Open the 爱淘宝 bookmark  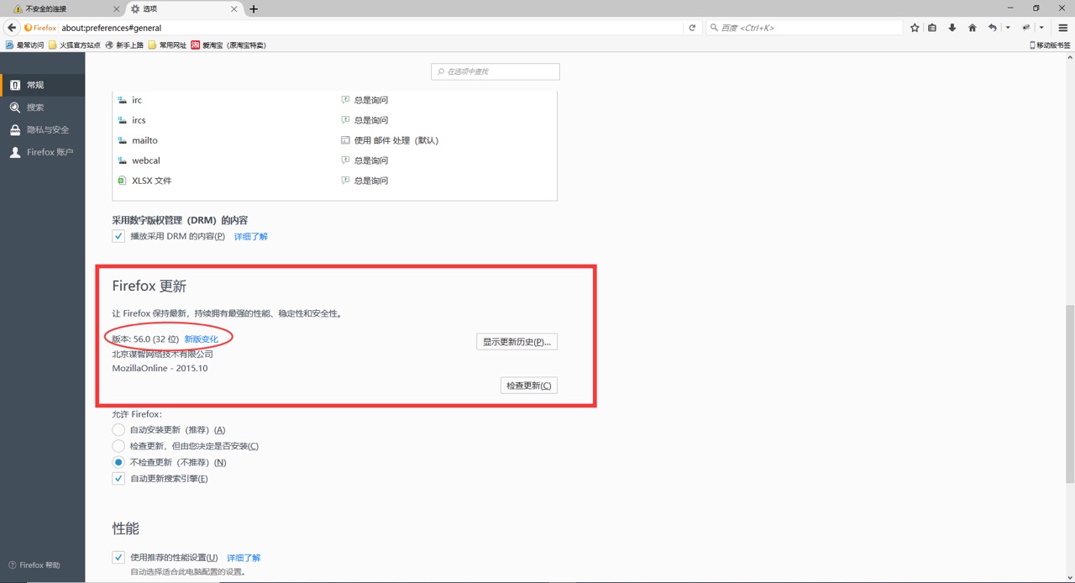click(x=228, y=45)
